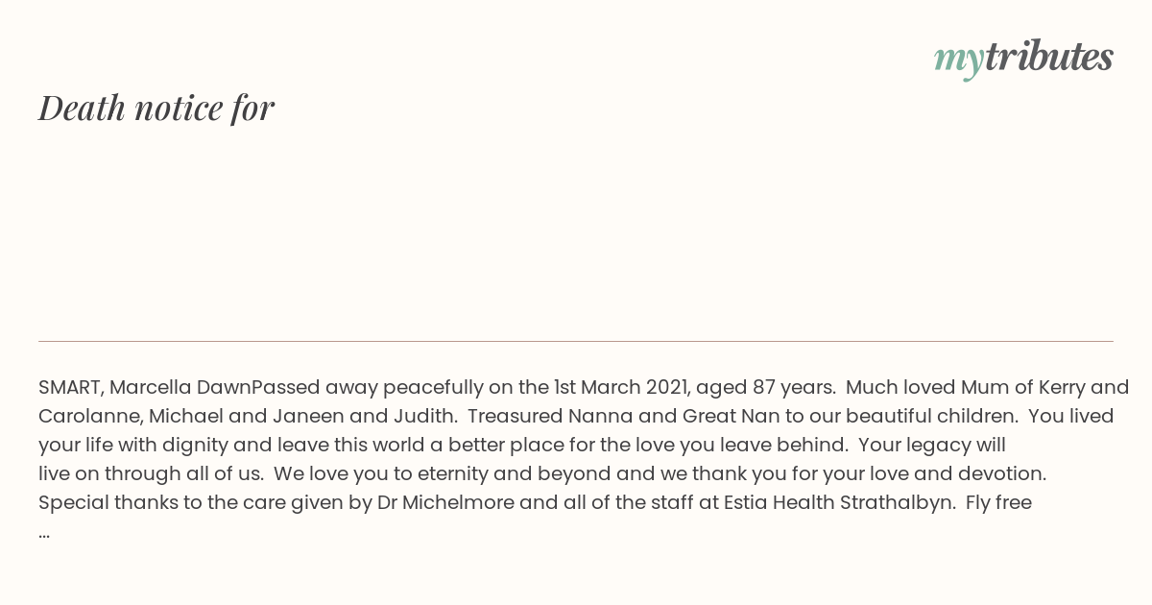1152x605 pixels.
Task: Click the text 'Passed away peacefully'
Action: tap(368, 388)
